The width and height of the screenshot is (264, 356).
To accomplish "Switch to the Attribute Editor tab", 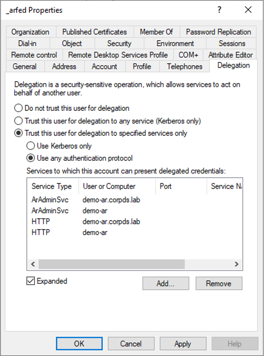I will point(230,55).
